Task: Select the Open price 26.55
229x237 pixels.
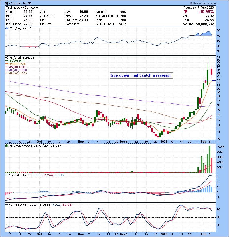Action: tap(28, 12)
